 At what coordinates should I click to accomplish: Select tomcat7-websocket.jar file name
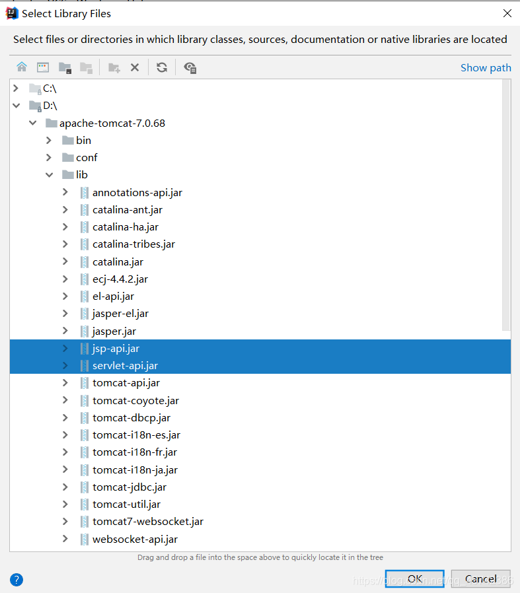point(148,522)
